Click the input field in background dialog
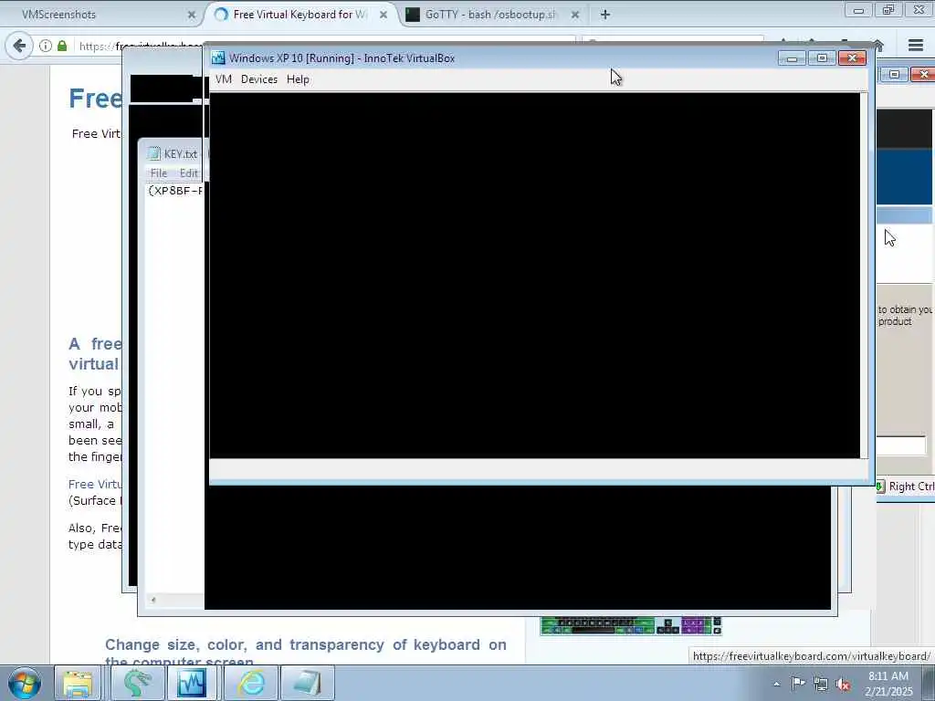This screenshot has height=701, width=935. (x=901, y=445)
